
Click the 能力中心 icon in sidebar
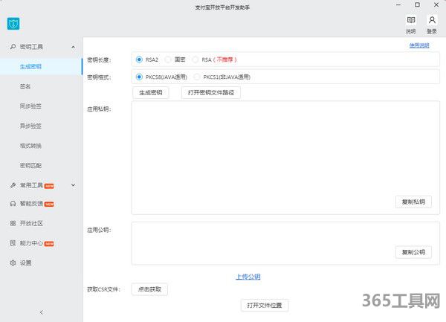click(13, 243)
